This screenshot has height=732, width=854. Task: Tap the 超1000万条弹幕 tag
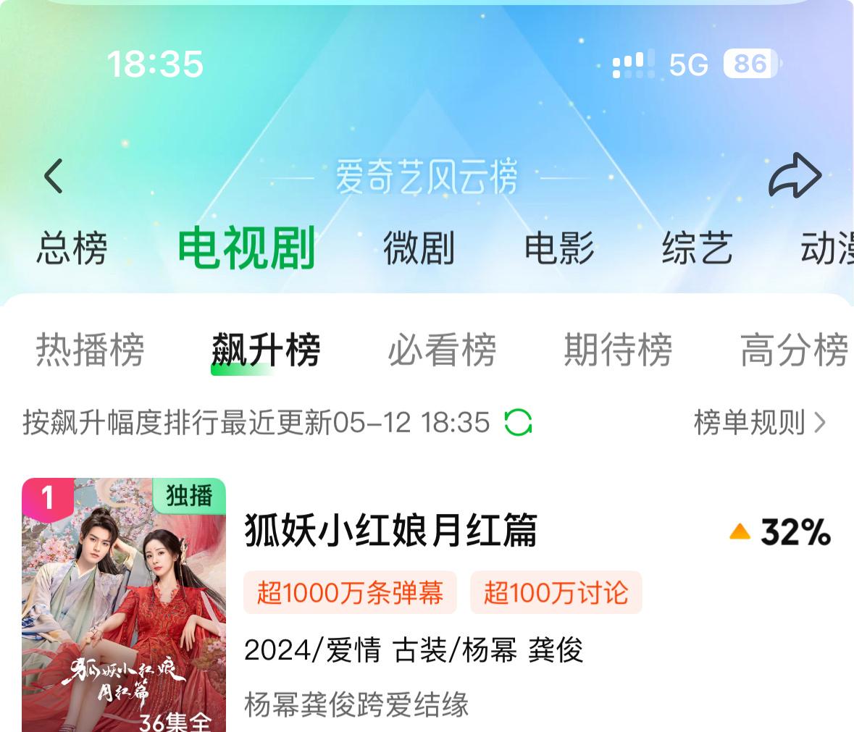point(350,593)
